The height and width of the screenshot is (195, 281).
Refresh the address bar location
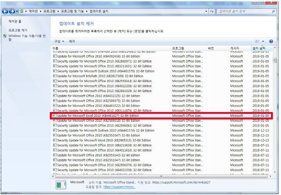point(212,11)
